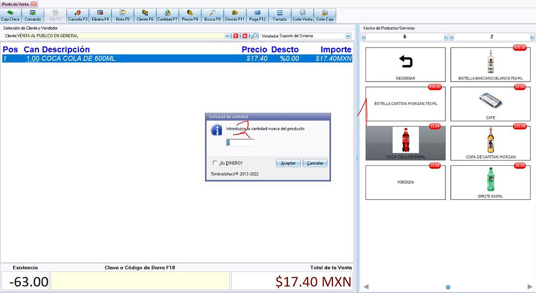
Task: Click Aceptar in the quantity dialog
Action: click(x=288, y=163)
